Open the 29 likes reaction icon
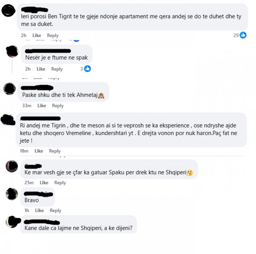The image size is (256, 254). point(243,35)
